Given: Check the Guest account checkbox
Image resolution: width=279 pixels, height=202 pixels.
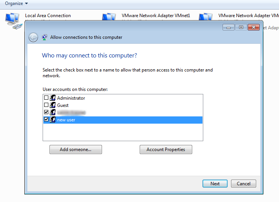Looking at the screenshot, I should click(x=46, y=105).
